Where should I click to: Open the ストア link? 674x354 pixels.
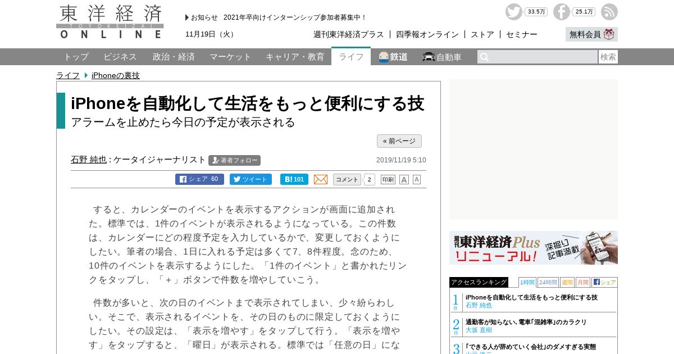click(x=482, y=34)
